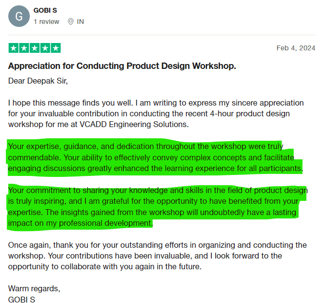
Task: Click the location pin icon
Action: (x=71, y=22)
